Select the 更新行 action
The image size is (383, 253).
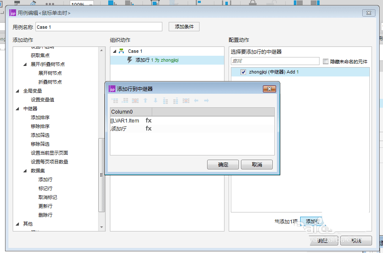(45, 206)
